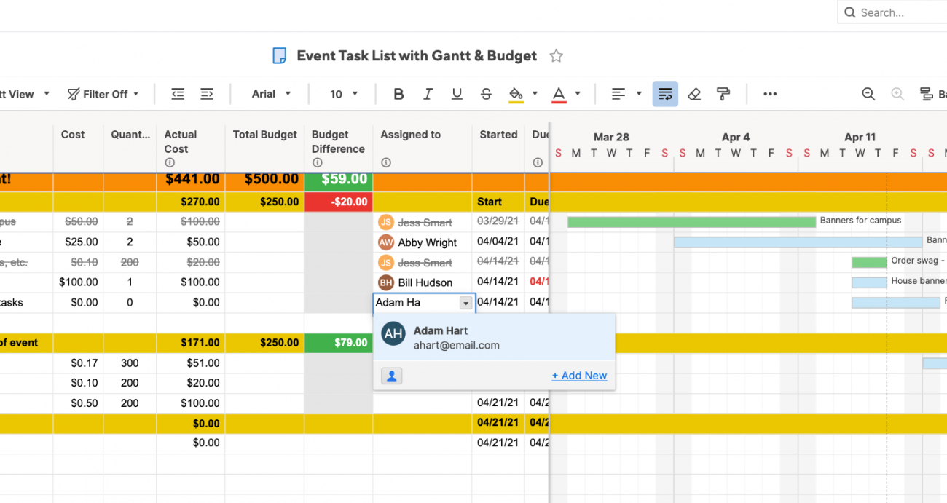Viewport: 947px width, 503px height.
Task: Click the + Add New link
Action: point(579,376)
